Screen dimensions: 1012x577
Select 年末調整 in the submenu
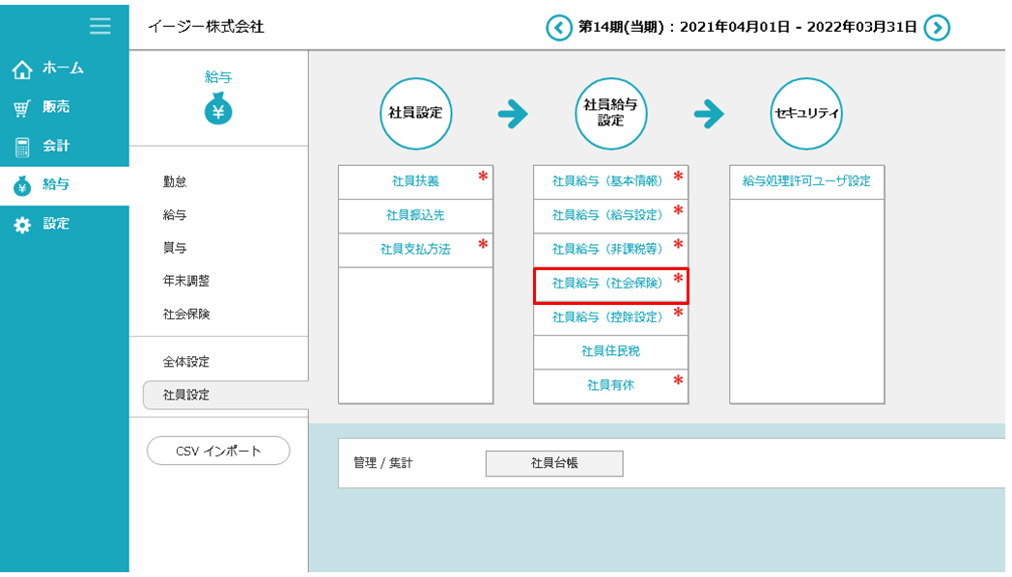(185, 281)
